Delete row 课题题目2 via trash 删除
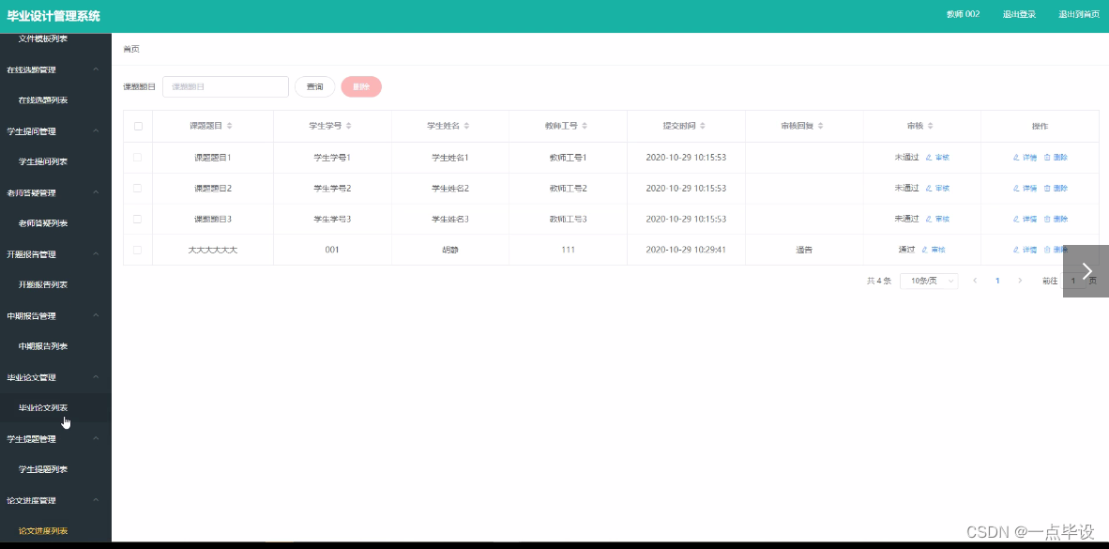The width and height of the screenshot is (1109, 549). tap(1056, 189)
